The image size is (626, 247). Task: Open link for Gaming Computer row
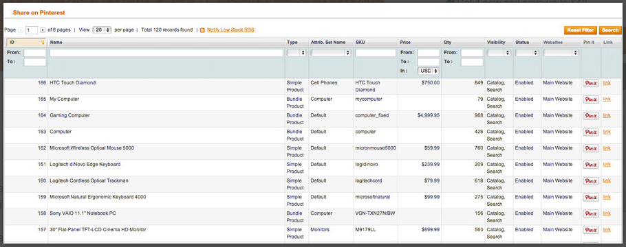coord(607,115)
